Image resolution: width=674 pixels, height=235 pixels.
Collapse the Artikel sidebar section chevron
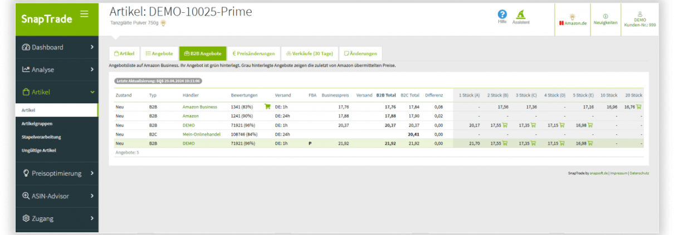tap(92, 92)
